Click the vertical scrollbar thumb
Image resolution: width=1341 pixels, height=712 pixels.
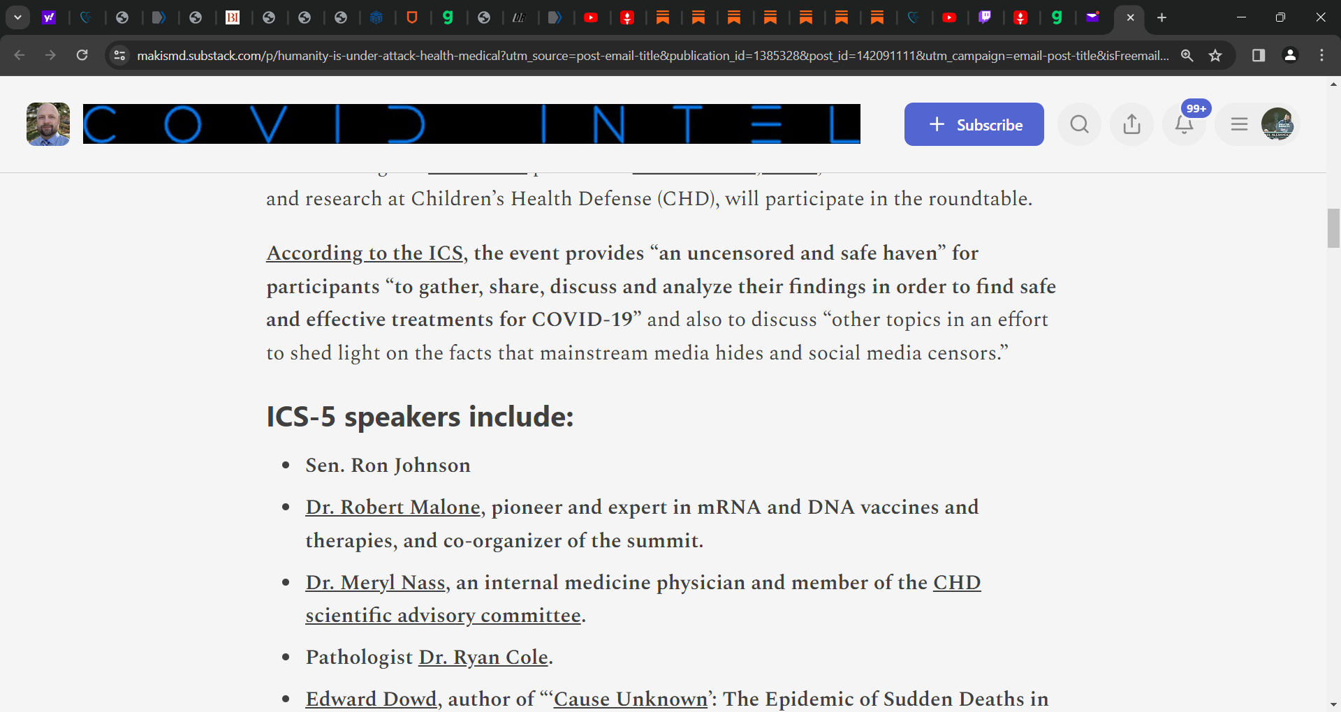tap(1333, 228)
